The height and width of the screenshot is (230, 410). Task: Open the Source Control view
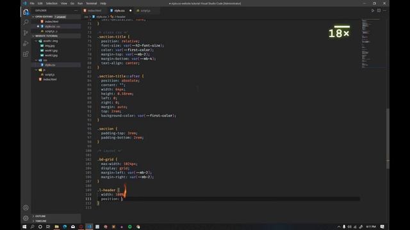(26, 33)
